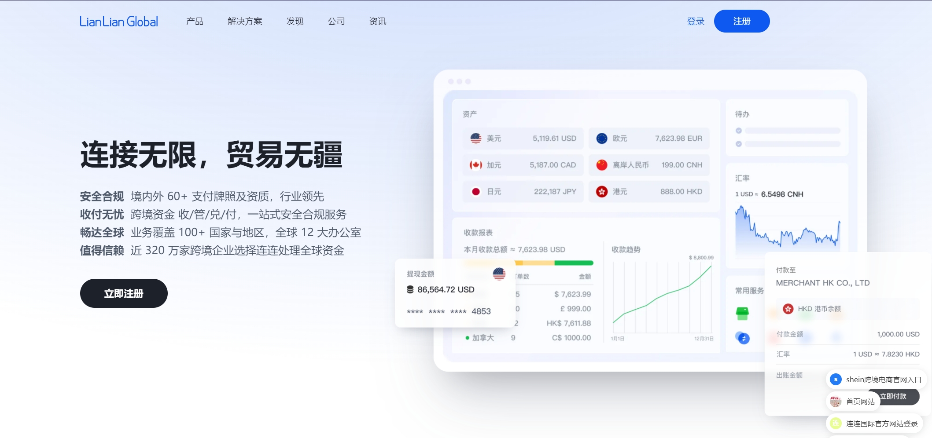The image size is (932, 438).
Task: Click the US flag icon beside 美元
Action: pos(477,138)
